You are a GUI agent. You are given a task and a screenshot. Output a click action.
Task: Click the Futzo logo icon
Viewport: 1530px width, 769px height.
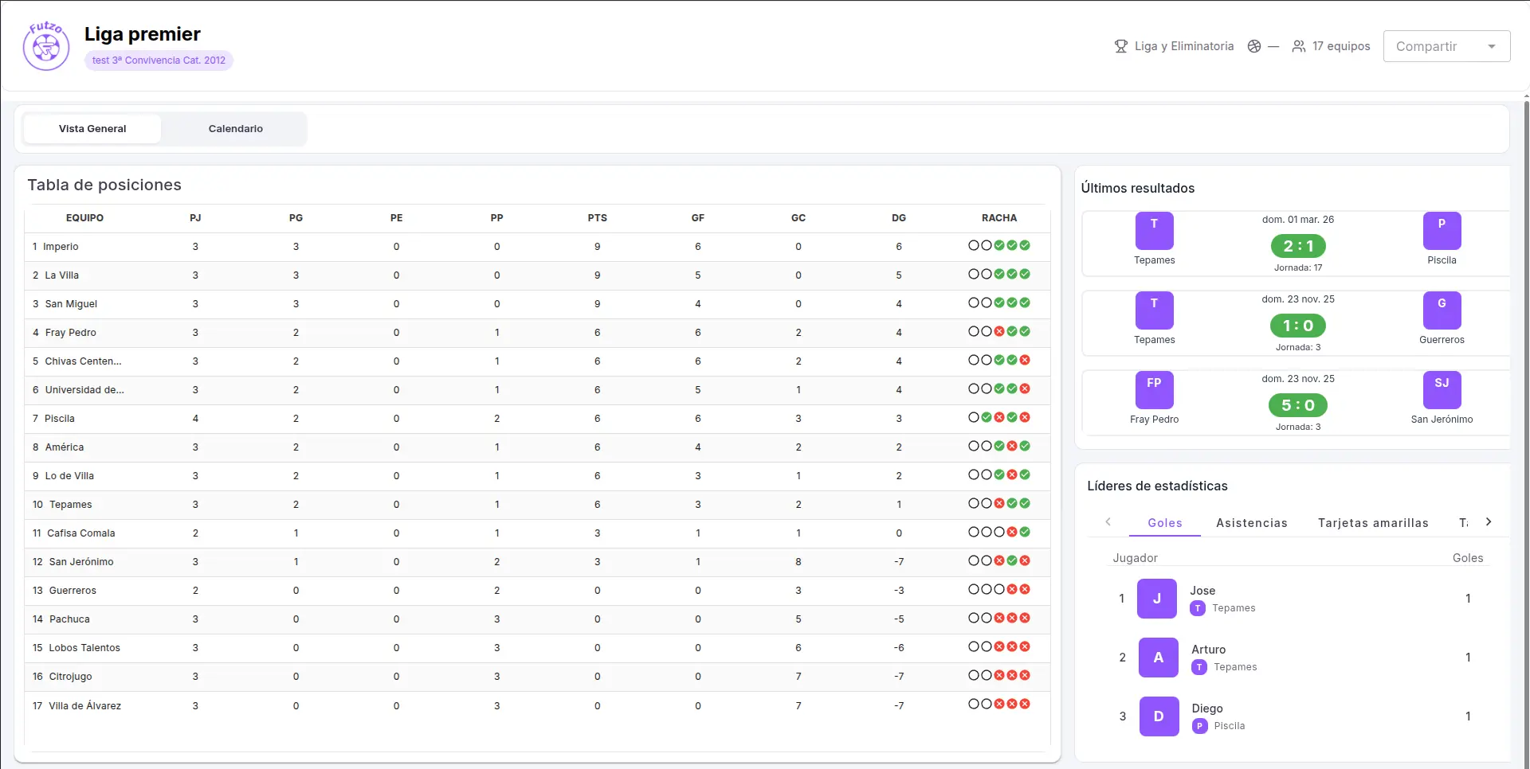(46, 46)
